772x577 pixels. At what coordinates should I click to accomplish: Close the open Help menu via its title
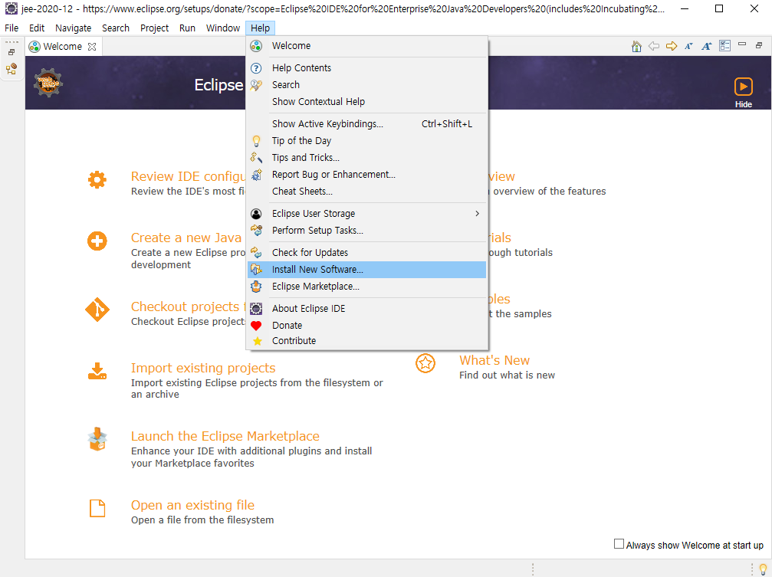tap(260, 28)
